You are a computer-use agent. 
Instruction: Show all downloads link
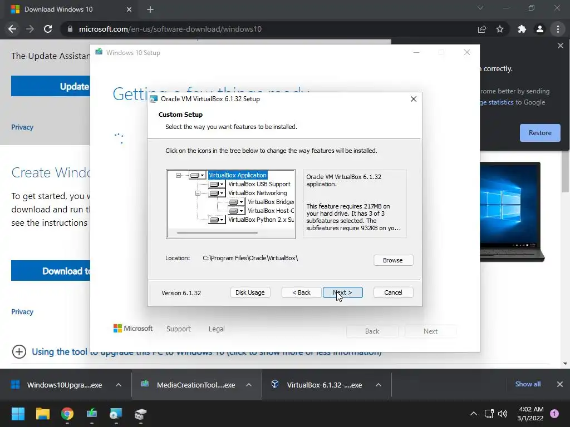[x=528, y=384]
